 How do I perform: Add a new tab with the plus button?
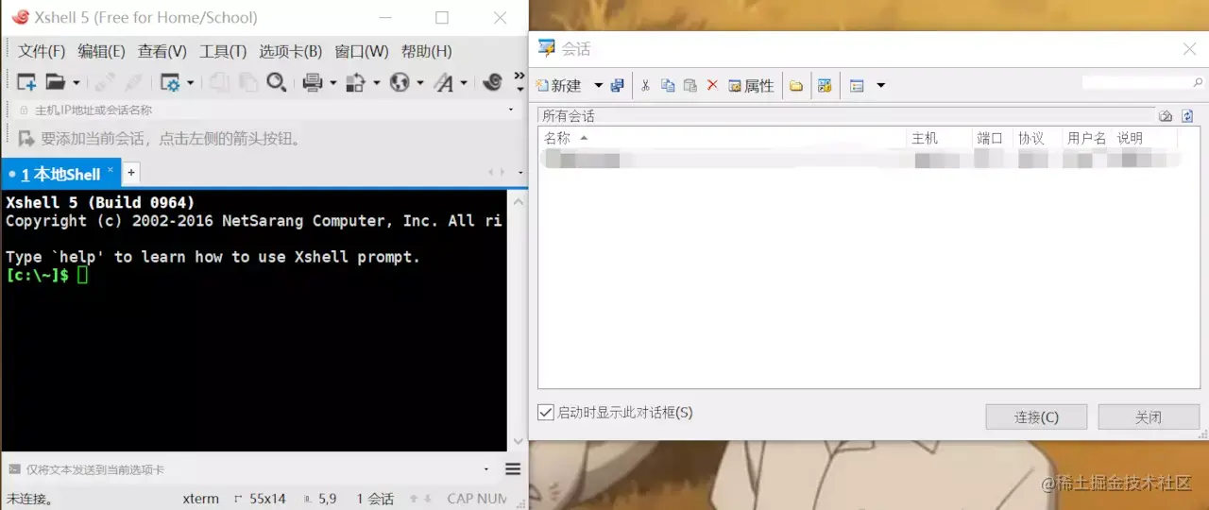pyautogui.click(x=131, y=172)
